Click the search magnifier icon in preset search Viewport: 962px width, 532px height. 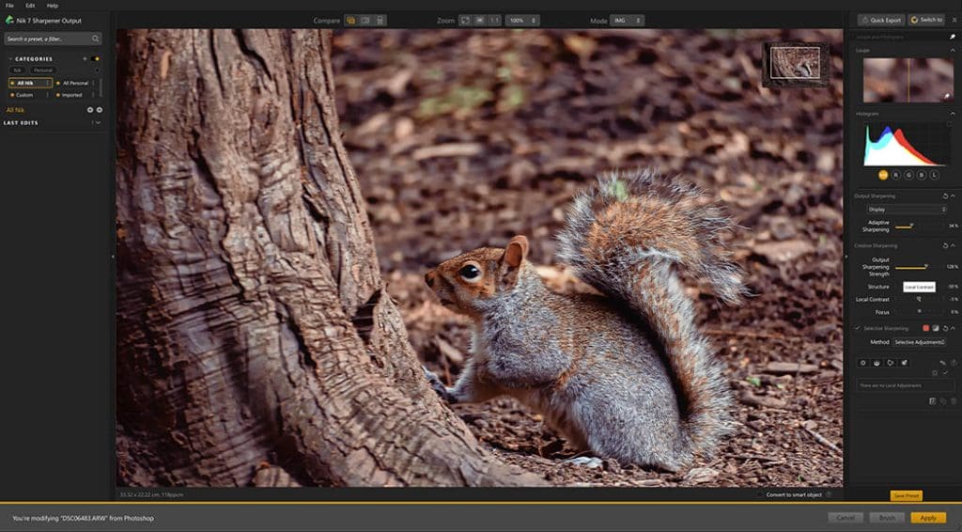coord(95,39)
